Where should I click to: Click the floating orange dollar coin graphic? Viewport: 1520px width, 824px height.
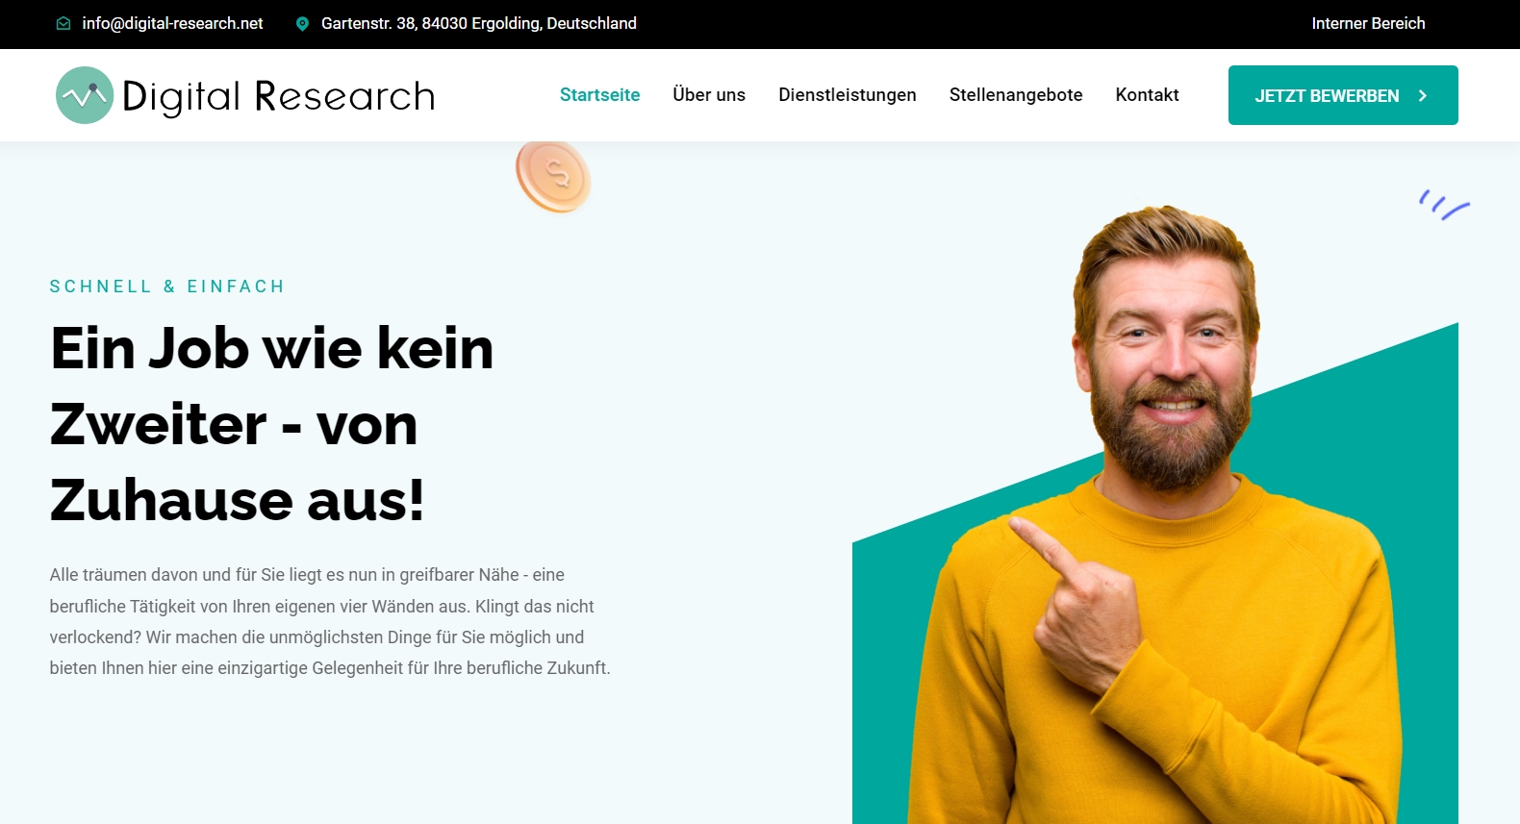pos(553,176)
